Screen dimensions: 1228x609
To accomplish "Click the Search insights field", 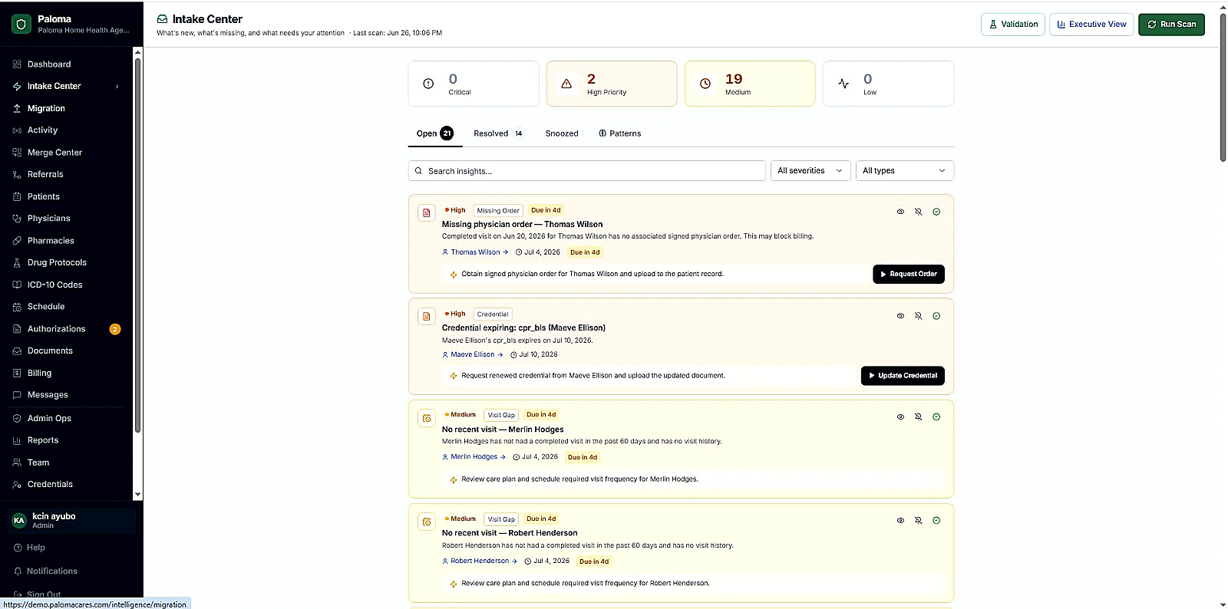I will 587,171.
